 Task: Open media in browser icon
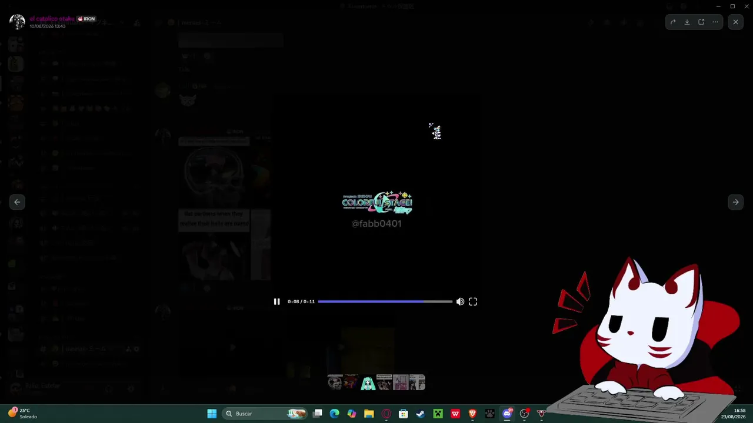coord(701,22)
